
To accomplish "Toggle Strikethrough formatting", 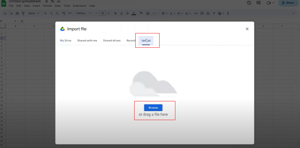I will pos(128,13).
